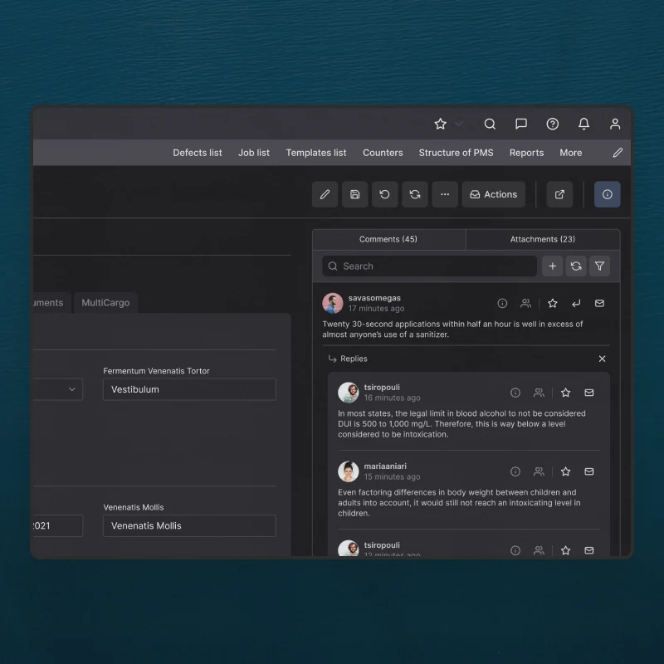
Task: Star tsiropouli's 16 minutes ago reply
Action: (566, 393)
